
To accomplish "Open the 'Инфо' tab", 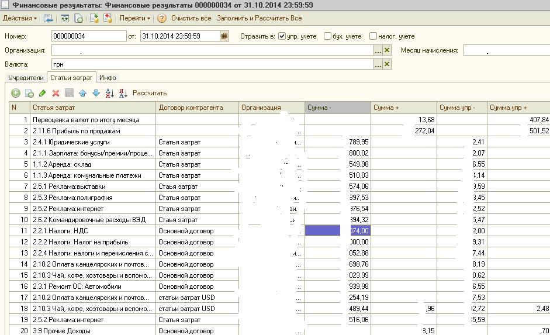I will 108,77.
